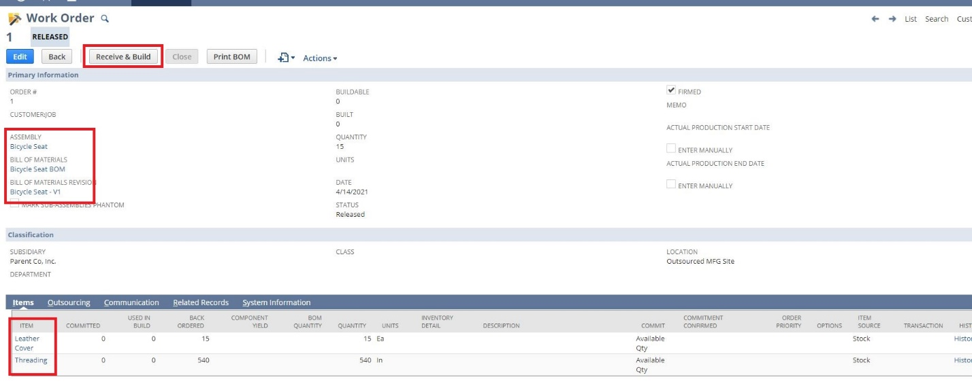Click the blue Edit button
The width and height of the screenshot is (972, 382).
coord(20,57)
